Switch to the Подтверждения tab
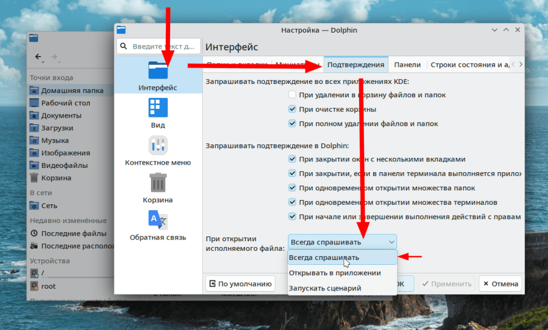The height and width of the screenshot is (330, 548). pyautogui.click(x=356, y=65)
